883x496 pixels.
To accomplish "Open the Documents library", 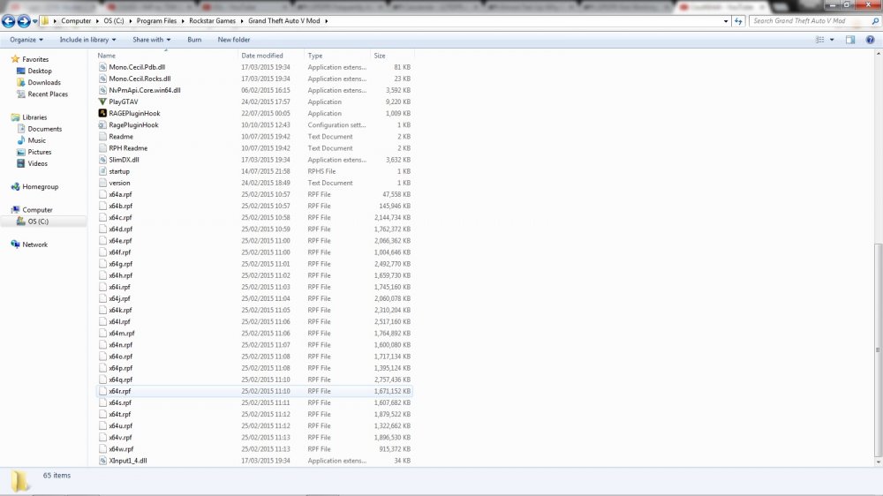I will click(x=44, y=129).
